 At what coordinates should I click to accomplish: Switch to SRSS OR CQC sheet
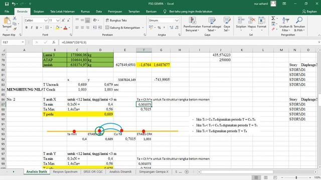pyautogui.click(x=93, y=172)
